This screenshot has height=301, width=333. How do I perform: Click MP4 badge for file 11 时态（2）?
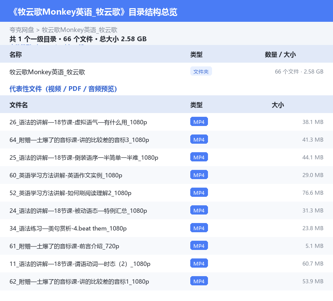coord(199,263)
